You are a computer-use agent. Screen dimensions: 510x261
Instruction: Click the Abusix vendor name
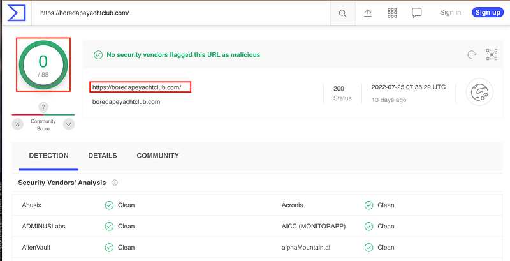click(x=31, y=205)
